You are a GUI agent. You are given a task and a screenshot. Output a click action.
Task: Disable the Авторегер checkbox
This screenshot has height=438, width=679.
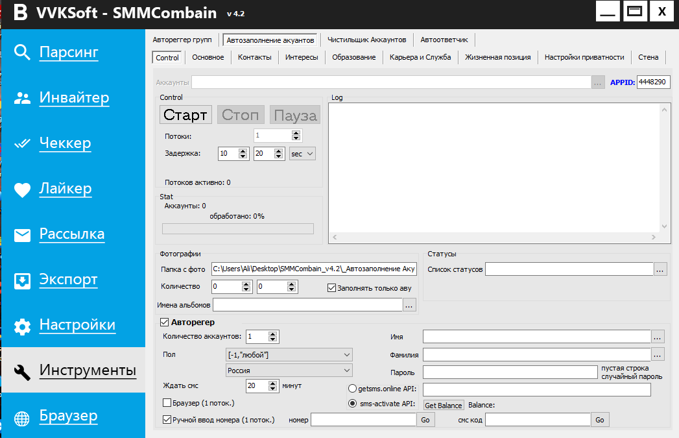tap(164, 322)
